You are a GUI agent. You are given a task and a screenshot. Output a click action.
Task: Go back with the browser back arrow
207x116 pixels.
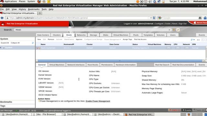[2, 18]
